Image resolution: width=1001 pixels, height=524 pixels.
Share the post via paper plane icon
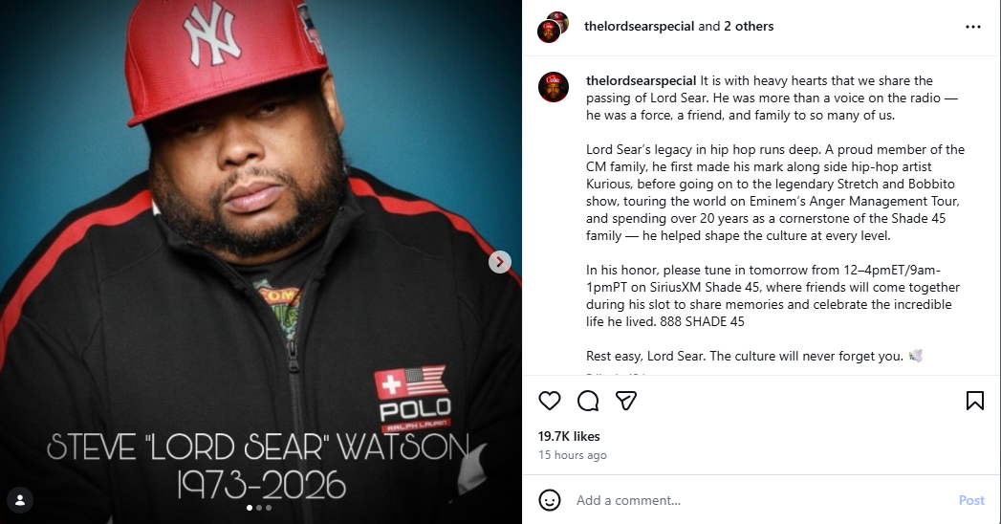[x=626, y=401]
